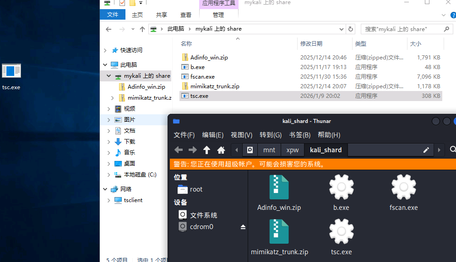Select fscan.exe gear icon in Thunar
The height and width of the screenshot is (262, 456).
[x=404, y=187]
